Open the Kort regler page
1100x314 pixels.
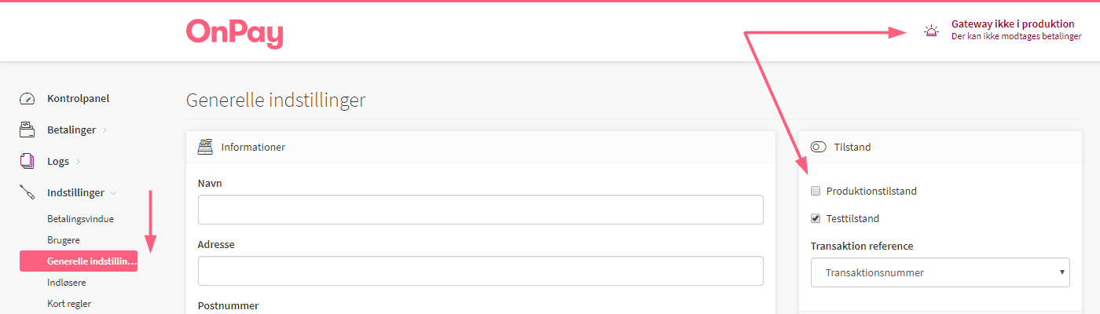tap(70, 303)
